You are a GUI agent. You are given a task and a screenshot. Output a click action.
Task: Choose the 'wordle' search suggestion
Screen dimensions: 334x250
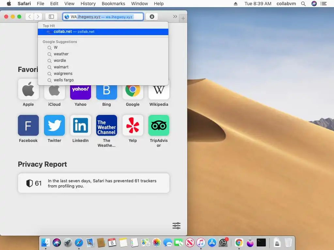pyautogui.click(x=103, y=61)
